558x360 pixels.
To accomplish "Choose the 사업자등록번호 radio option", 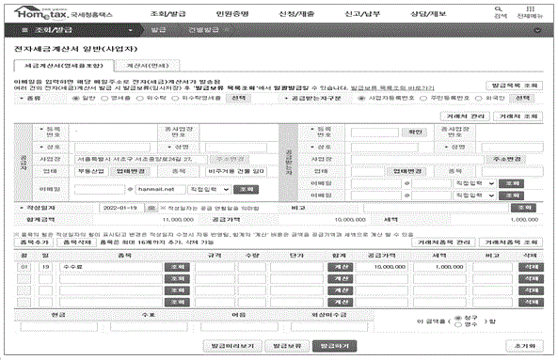I will point(361,98).
